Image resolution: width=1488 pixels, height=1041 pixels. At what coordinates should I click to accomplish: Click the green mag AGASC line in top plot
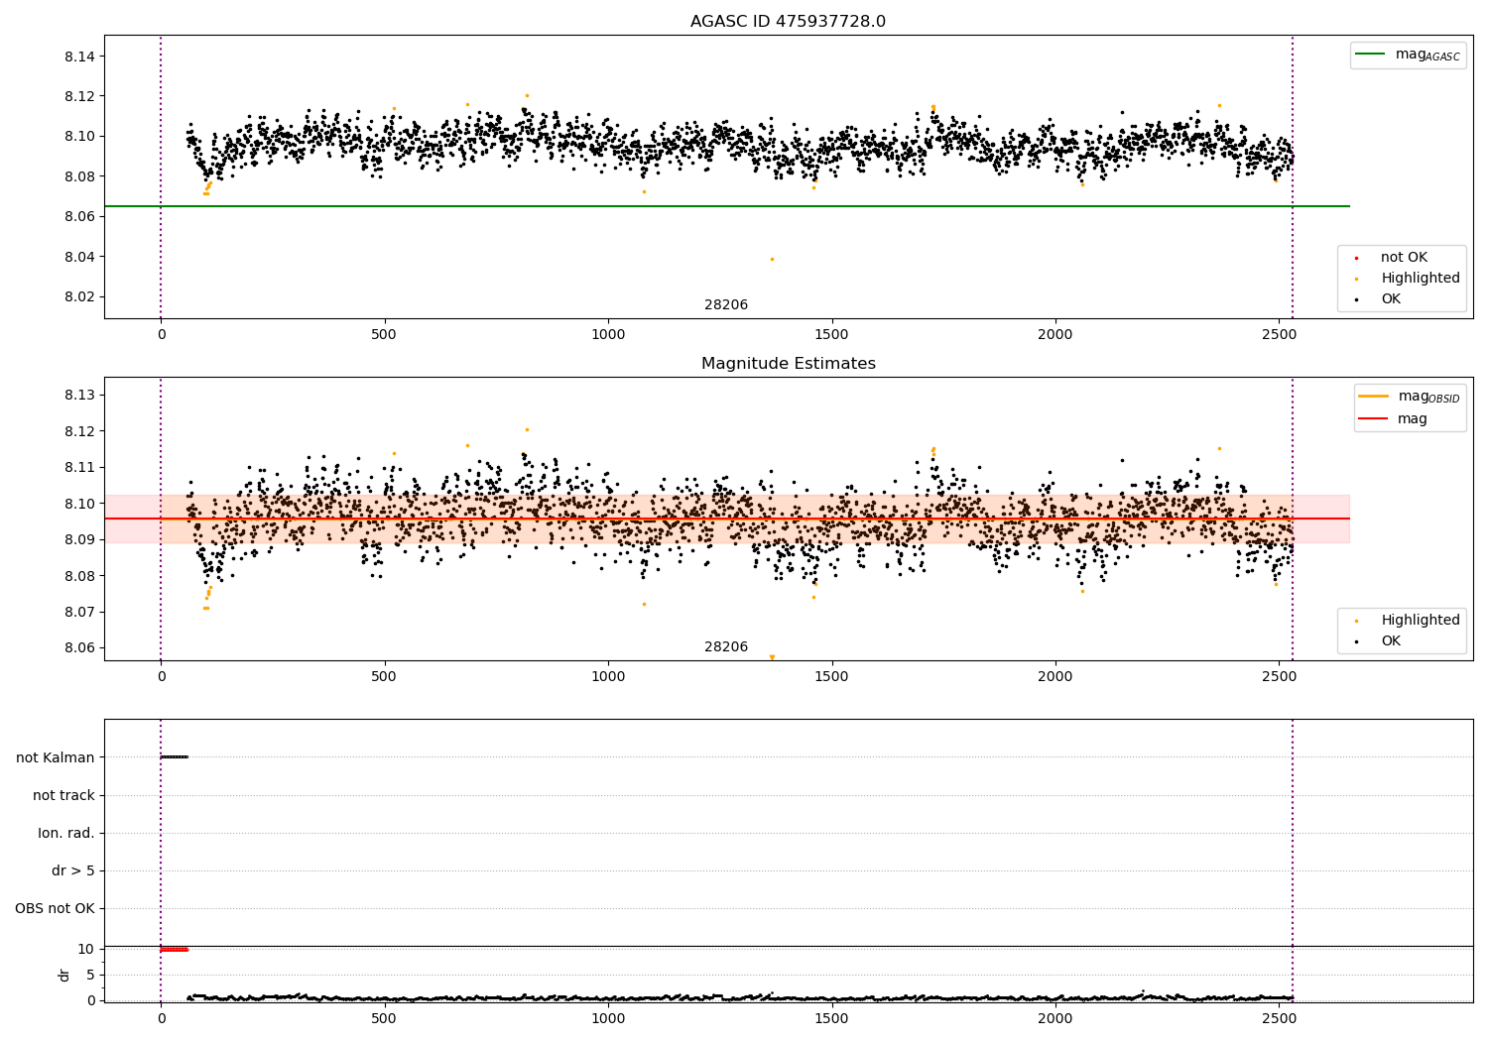[x=726, y=206]
